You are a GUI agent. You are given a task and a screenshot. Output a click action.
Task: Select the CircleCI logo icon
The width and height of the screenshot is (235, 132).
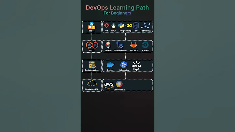tap(145, 45)
